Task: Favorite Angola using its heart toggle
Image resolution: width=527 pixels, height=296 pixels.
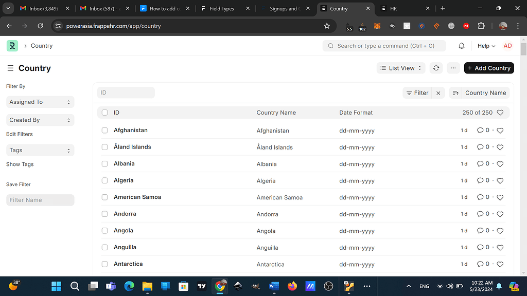Action: [500, 231]
